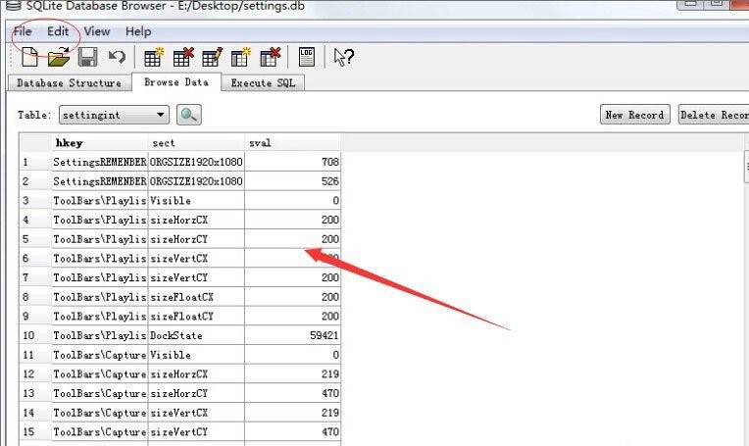Click the Create Table toolbar icon
Screen dimensions: 749x446
coord(154,58)
